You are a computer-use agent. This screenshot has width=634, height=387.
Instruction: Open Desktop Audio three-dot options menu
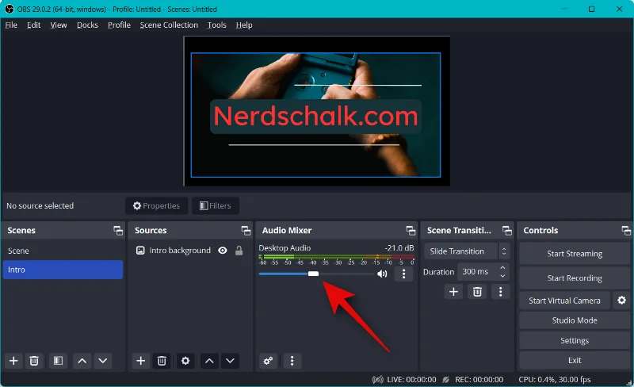pos(403,274)
